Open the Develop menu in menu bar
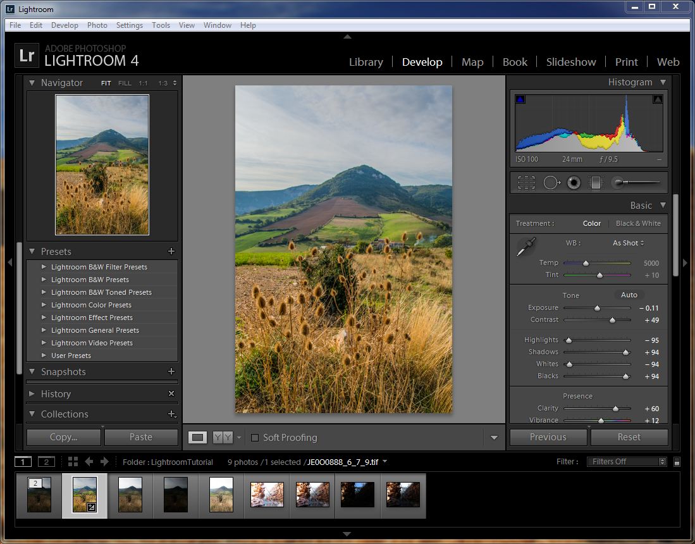This screenshot has width=695, height=544. point(65,25)
